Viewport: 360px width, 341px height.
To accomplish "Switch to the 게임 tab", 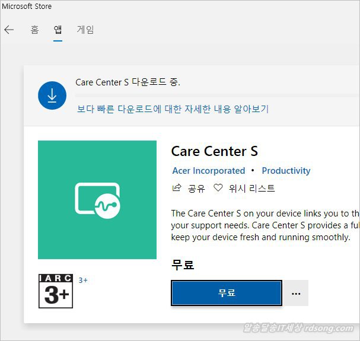I will pos(85,30).
